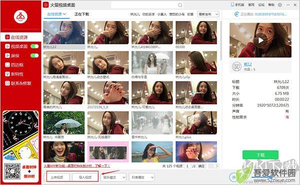Open the settings gear icon in title bar
The image size is (300, 185).
tap(280, 5)
